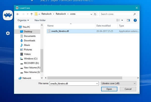Toggle the preview pane
Viewport: 151px width, 102px height.
click(x=128, y=20)
